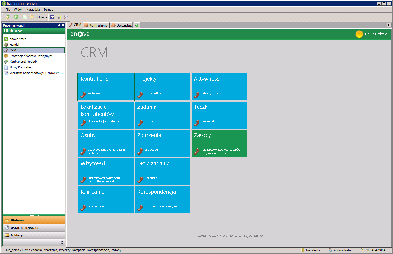Click the search hint field 'Możesz wyszukać elementy'
This screenshot has height=254, width=393.
pos(230,236)
